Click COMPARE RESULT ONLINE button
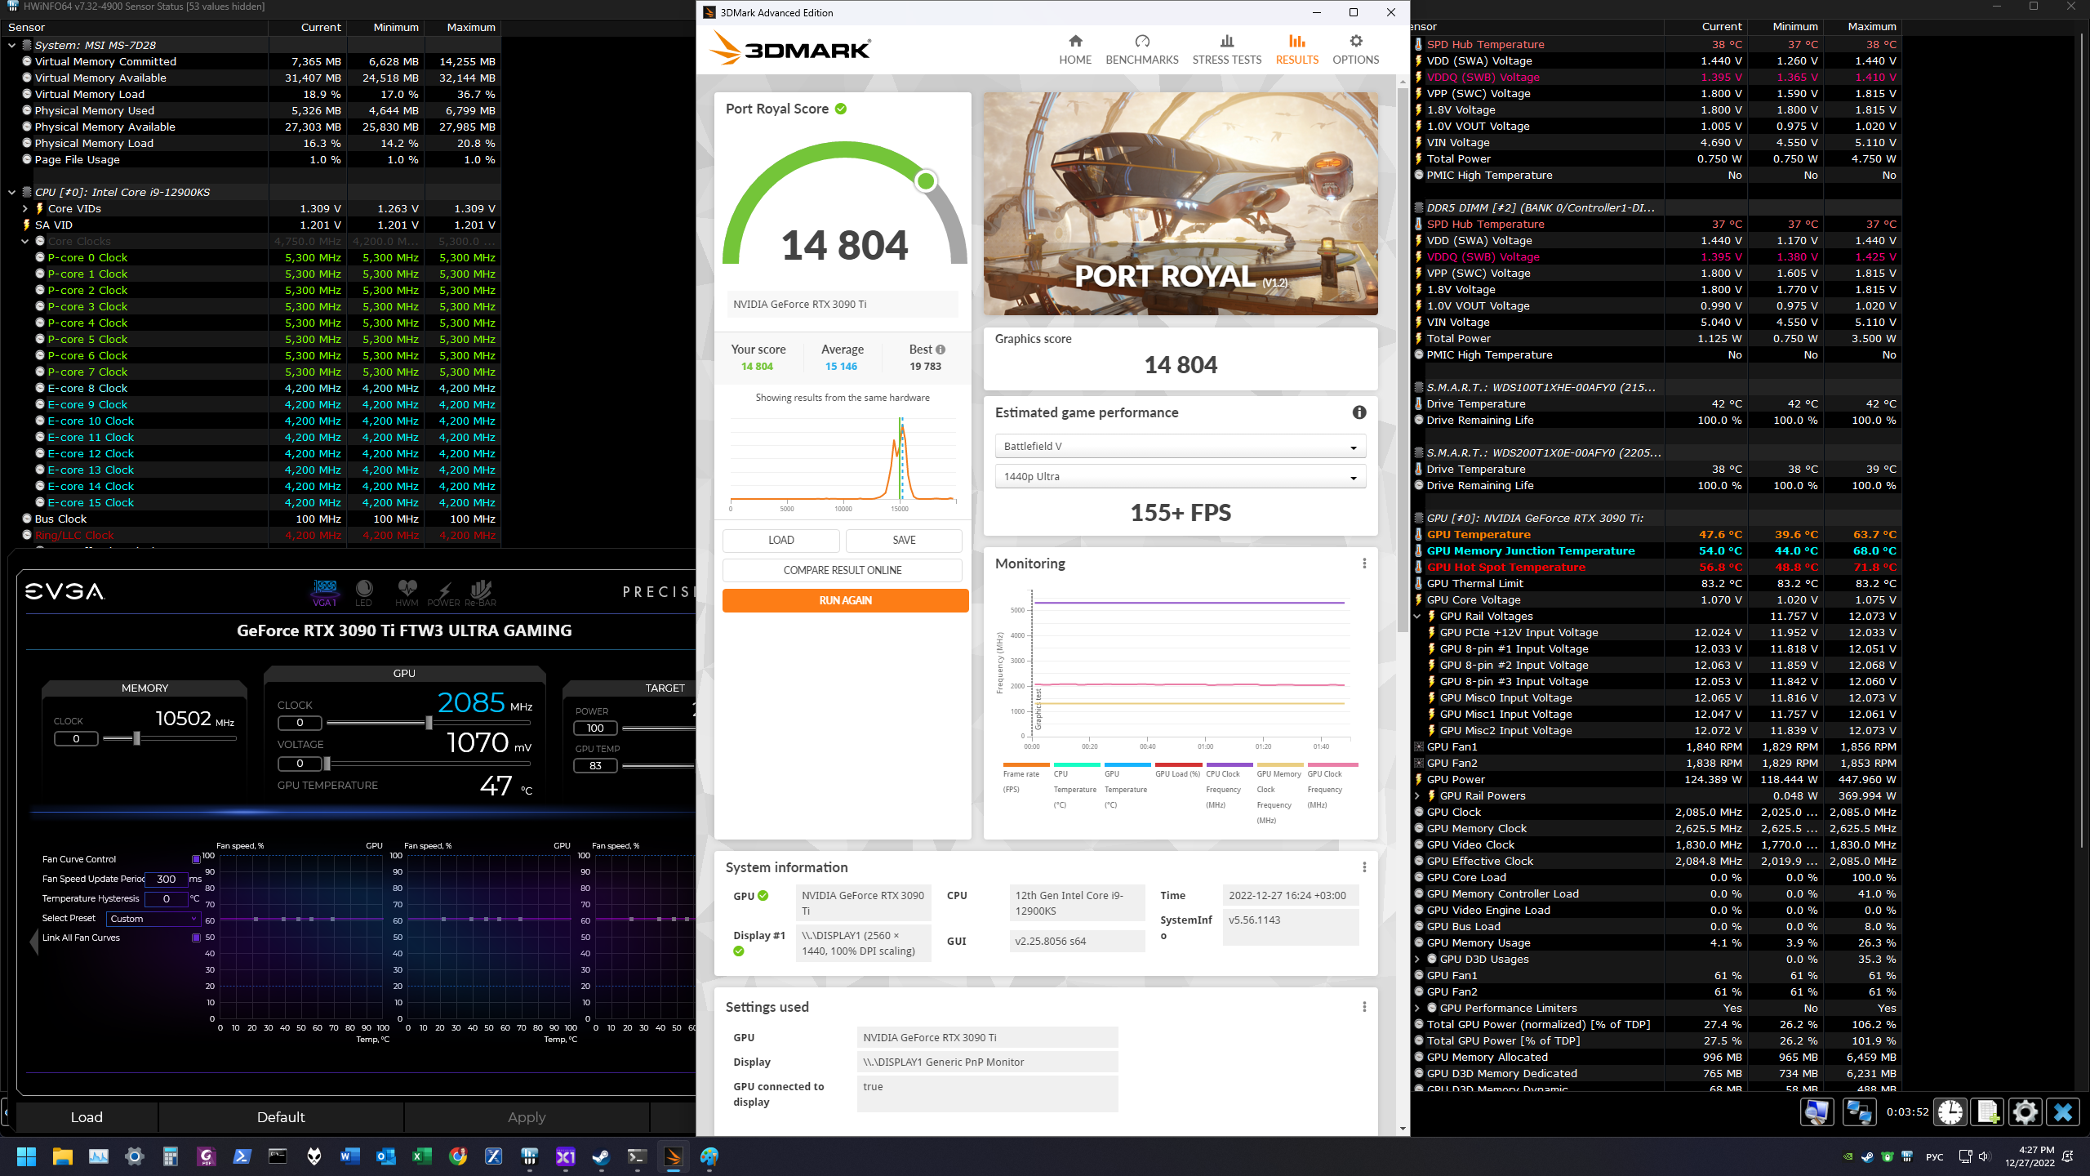This screenshot has height=1176, width=2090. (x=842, y=570)
